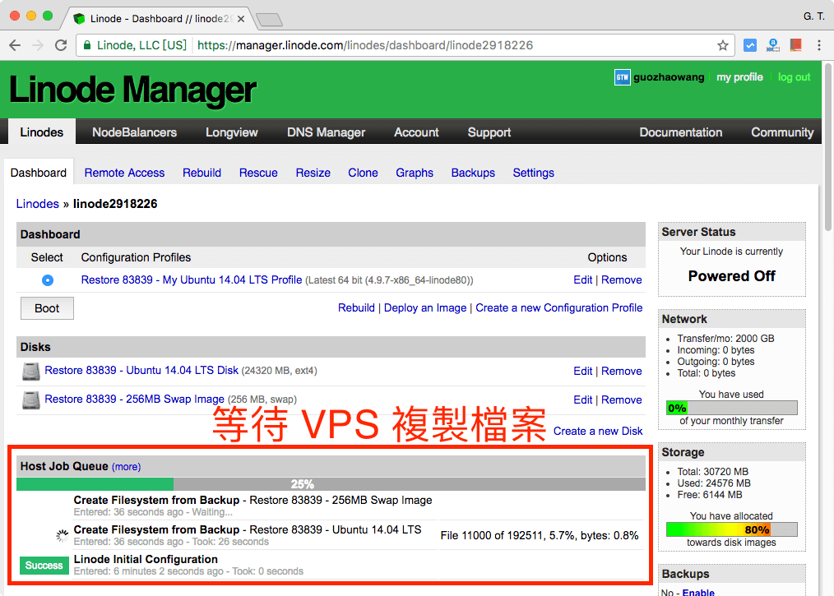The width and height of the screenshot is (834, 596).
Task: Click the red extension icon near the address bar
Action: [796, 45]
